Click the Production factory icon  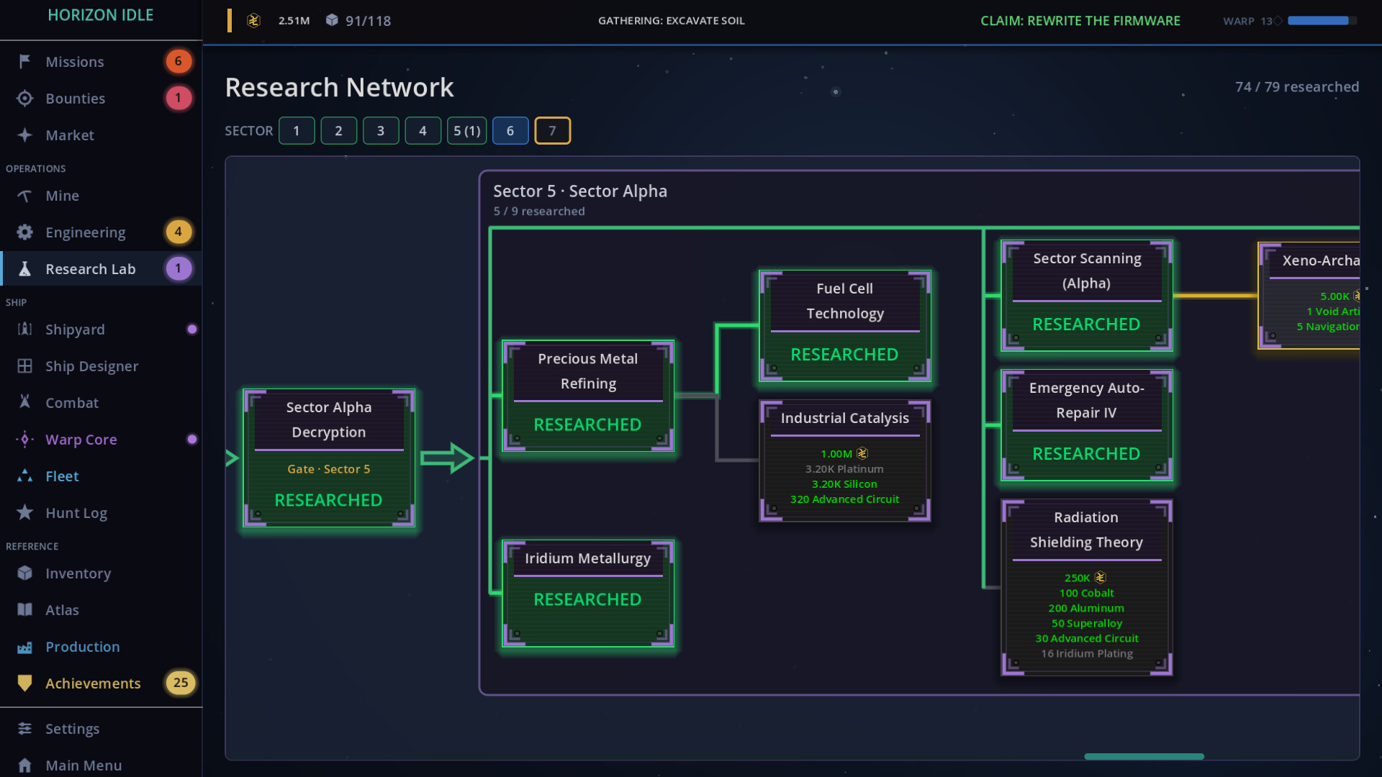pyautogui.click(x=24, y=646)
